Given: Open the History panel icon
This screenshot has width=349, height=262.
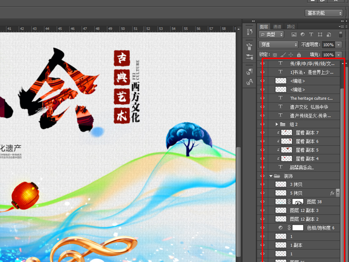Looking at the screenshot, I should [249, 32].
